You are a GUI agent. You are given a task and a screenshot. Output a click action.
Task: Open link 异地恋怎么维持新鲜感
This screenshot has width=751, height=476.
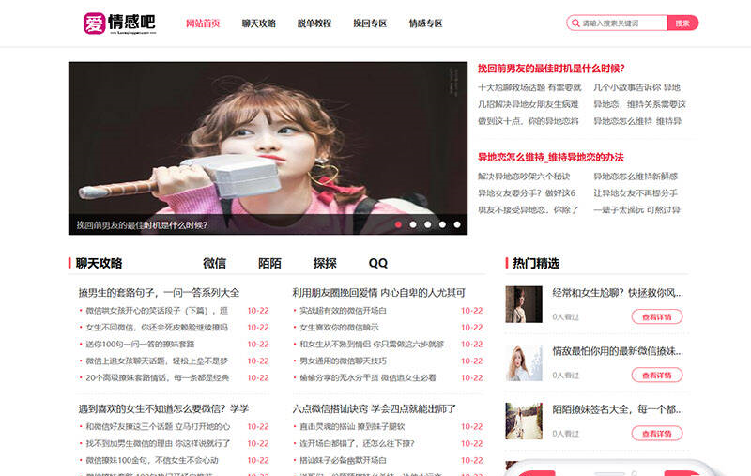[636, 177]
